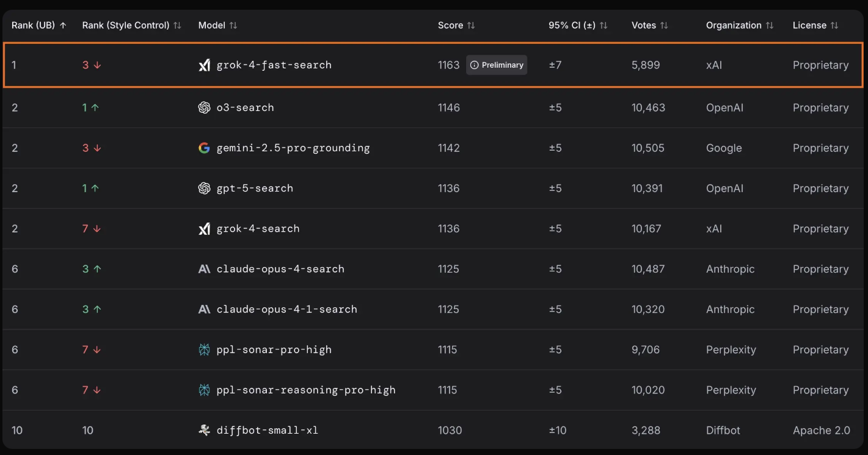Viewport: 868px width, 455px height.
Task: Click Google logo beside gemini-2.5-pro-grounding
Action: pyautogui.click(x=204, y=148)
